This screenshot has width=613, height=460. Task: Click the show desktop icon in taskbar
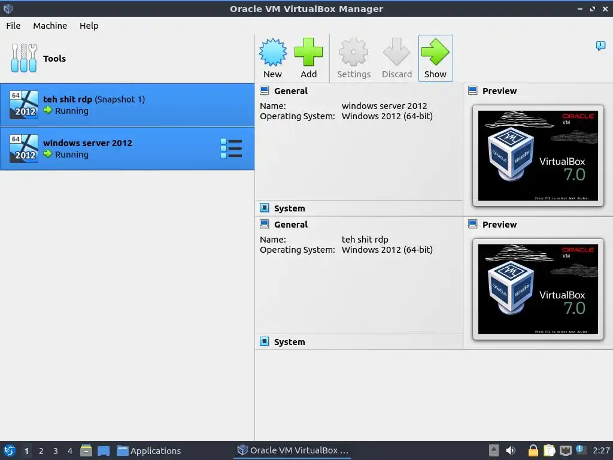104,450
